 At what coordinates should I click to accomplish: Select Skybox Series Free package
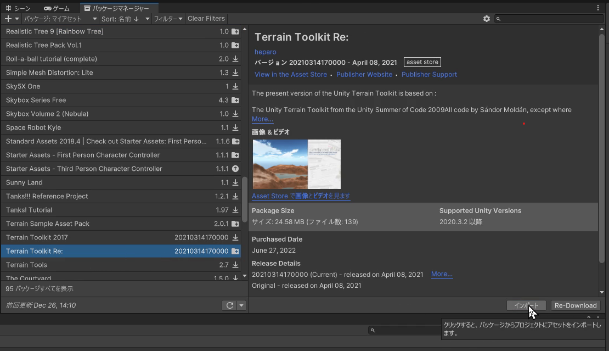pyautogui.click(x=121, y=101)
